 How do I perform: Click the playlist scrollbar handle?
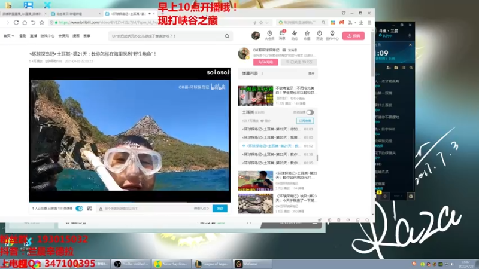(x=317, y=158)
